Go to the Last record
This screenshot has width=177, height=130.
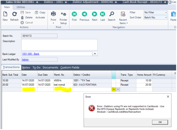[103, 14]
